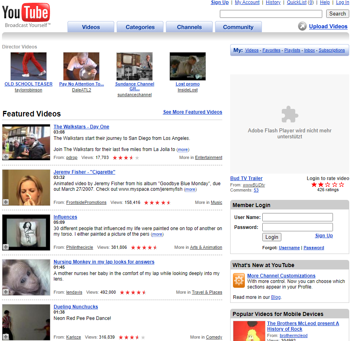Visit taylorrobinson's channel link
Screen dimensions: 352x341
pyautogui.click(x=29, y=90)
